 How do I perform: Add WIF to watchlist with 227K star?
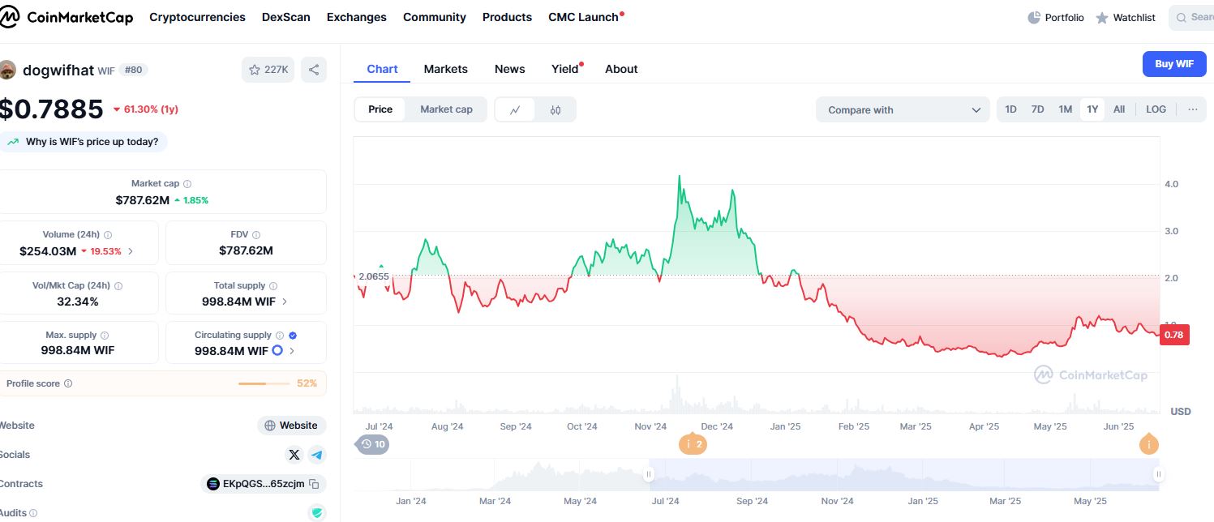pyautogui.click(x=268, y=70)
